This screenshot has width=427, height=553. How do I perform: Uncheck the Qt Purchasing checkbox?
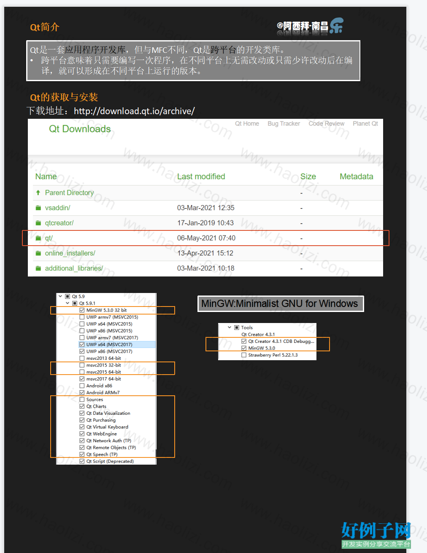[x=82, y=420]
